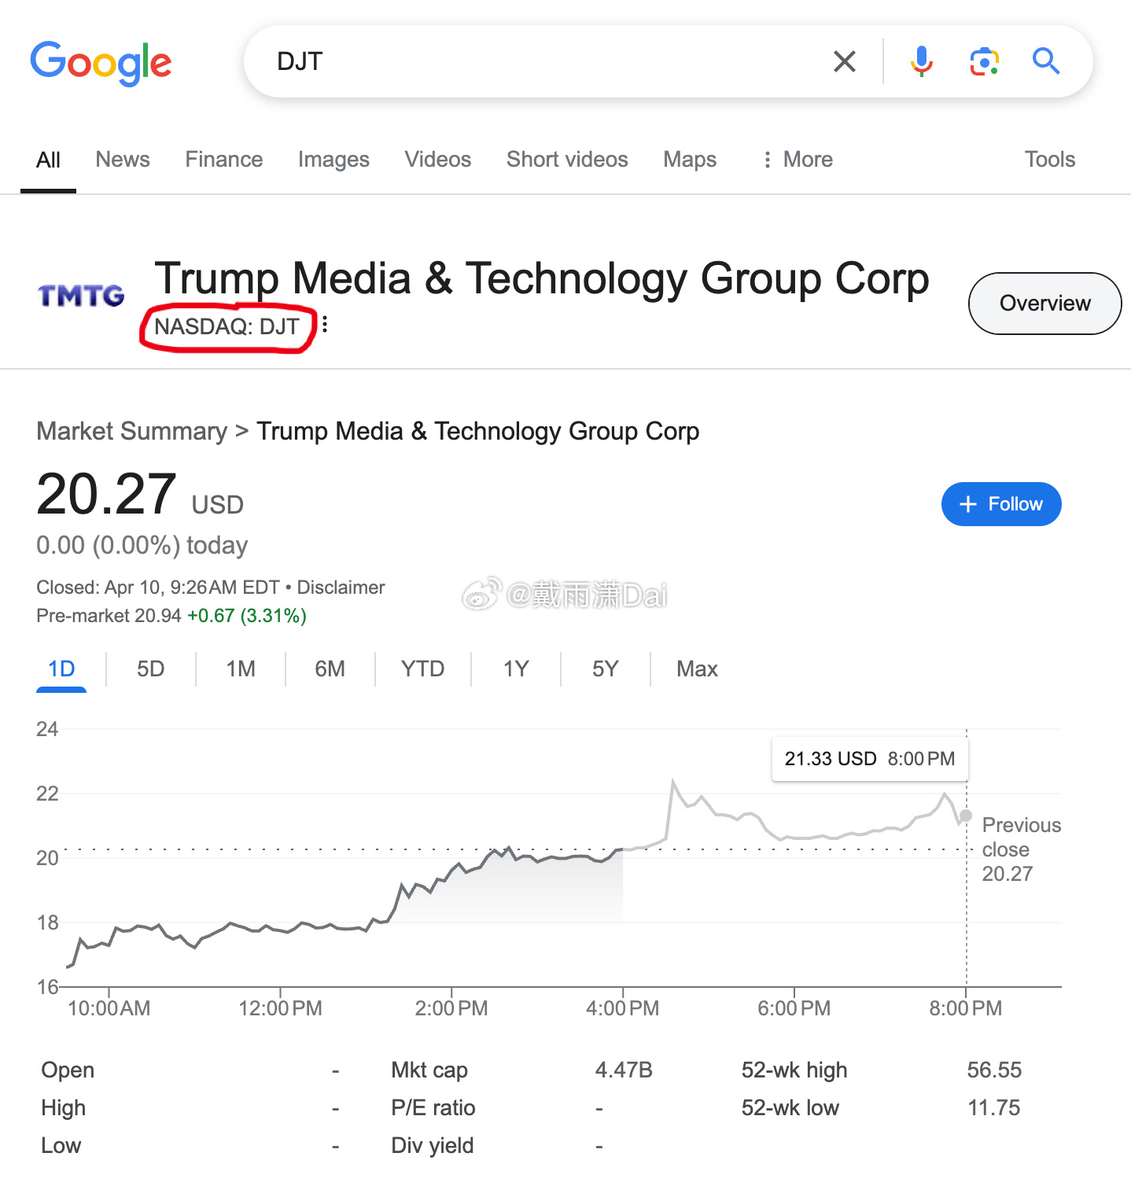Show the Max chart range
Screen dimensions: 1131x1186
[x=697, y=669]
